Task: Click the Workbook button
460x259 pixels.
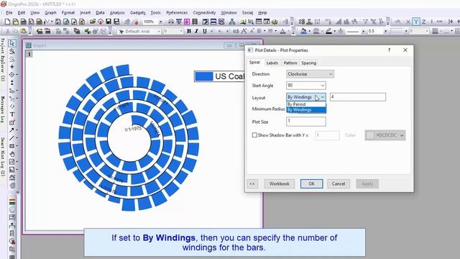Action: pyautogui.click(x=279, y=183)
